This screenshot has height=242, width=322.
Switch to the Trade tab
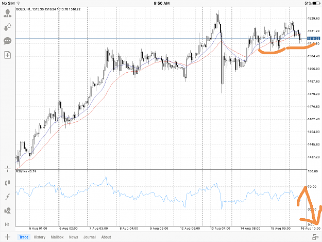tap(24, 237)
